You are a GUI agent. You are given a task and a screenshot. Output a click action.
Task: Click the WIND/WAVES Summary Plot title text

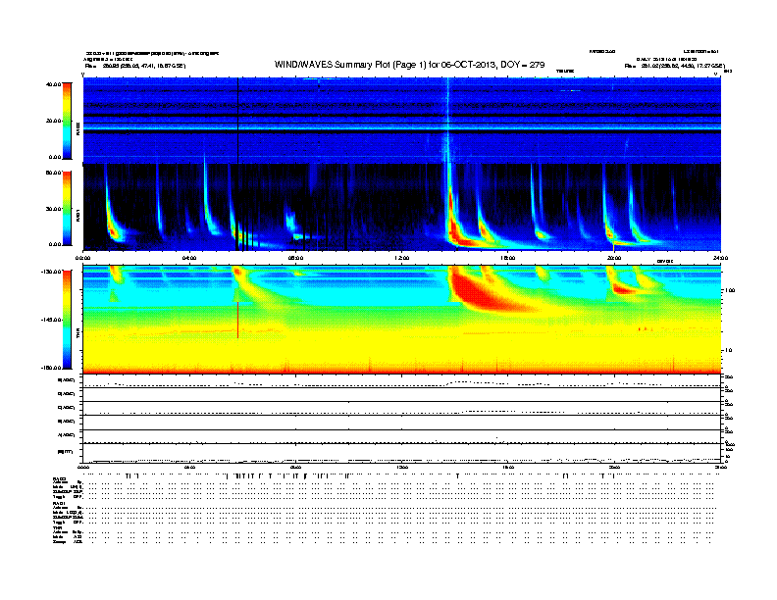[x=409, y=65]
